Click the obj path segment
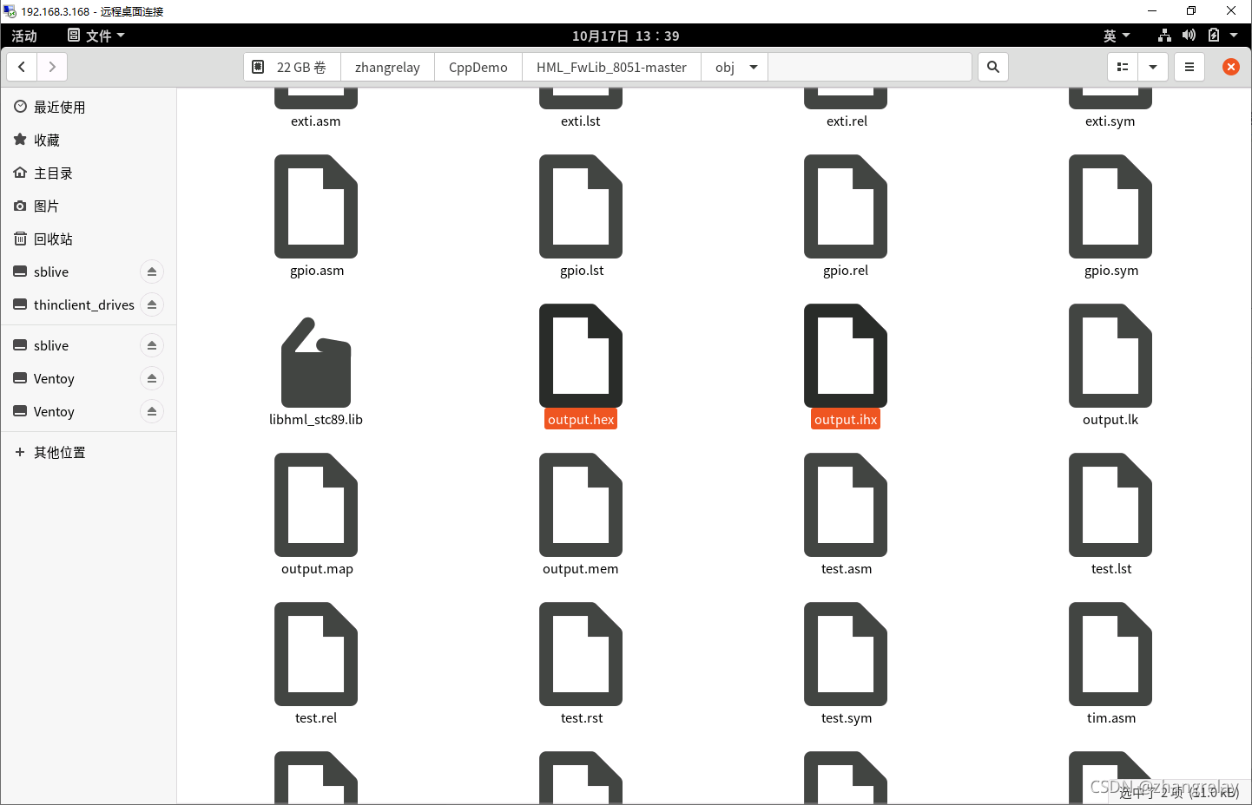Viewport: 1252px width, 805px height. [x=725, y=67]
